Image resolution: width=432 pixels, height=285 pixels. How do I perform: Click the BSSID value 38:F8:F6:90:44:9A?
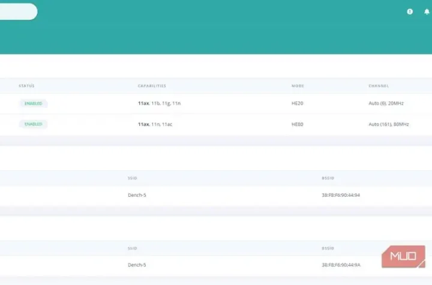[341, 265]
